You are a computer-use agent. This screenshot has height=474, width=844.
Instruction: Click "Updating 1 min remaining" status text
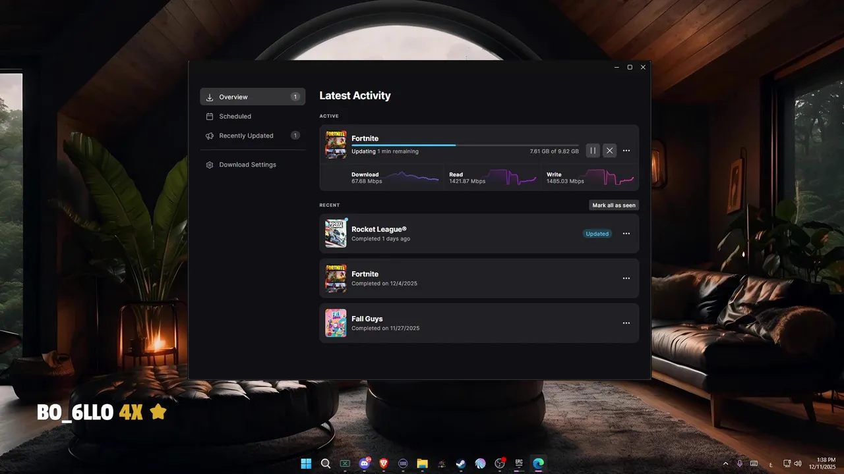click(x=385, y=151)
